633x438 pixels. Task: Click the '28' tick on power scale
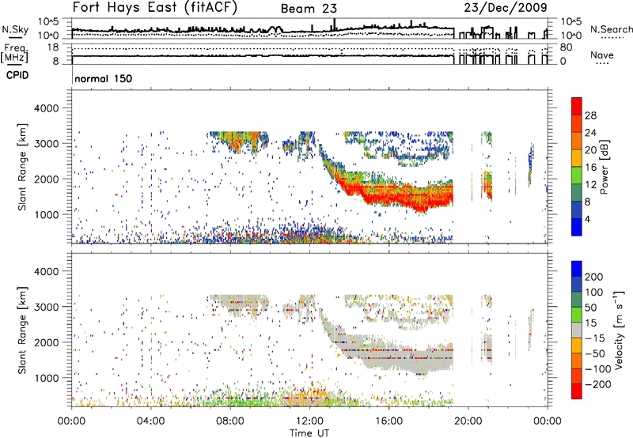click(x=590, y=115)
